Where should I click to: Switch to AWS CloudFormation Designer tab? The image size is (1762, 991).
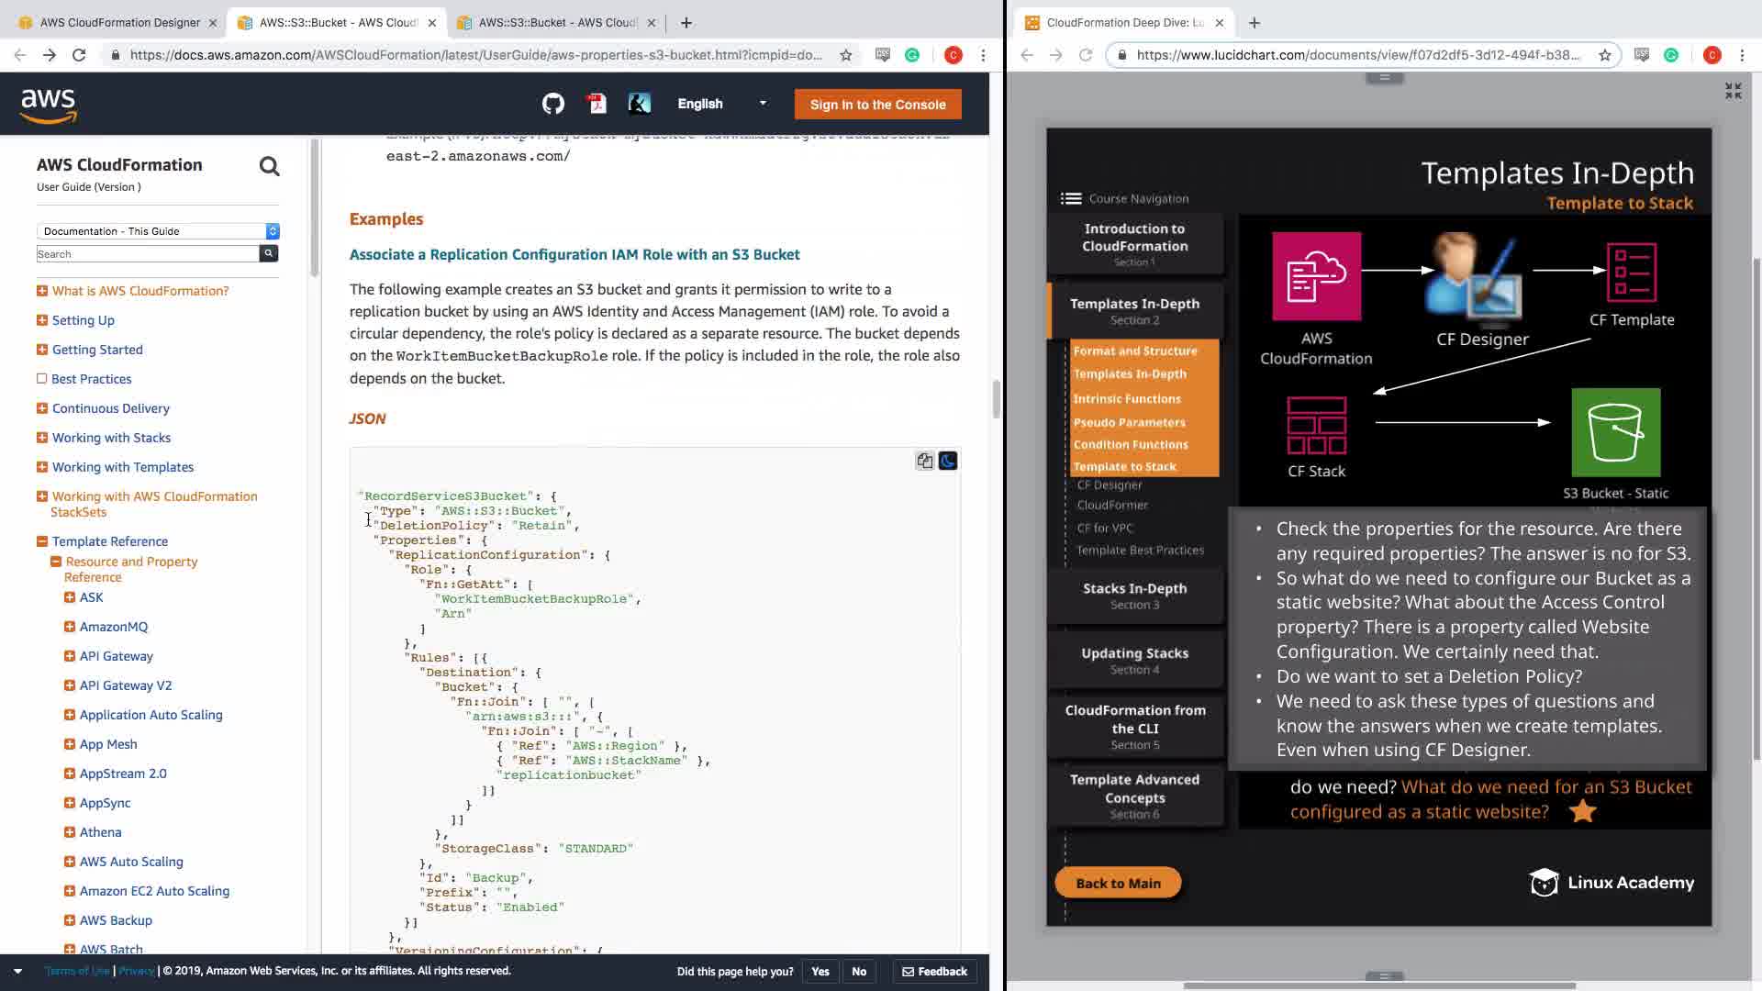coord(119,22)
